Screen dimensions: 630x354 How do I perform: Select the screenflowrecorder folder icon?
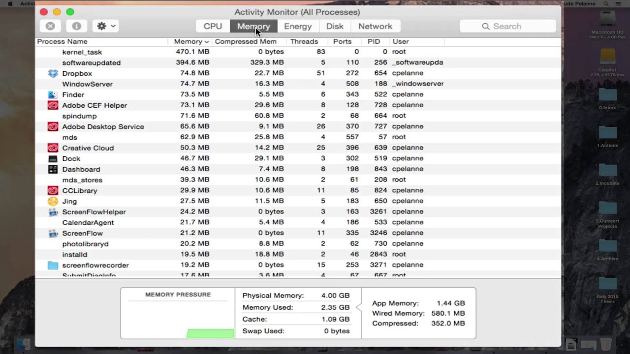53,265
